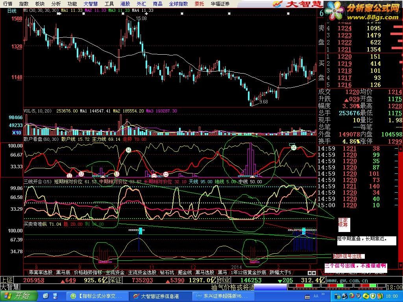The height and width of the screenshot is (302, 403).
Task: Switch to the 主流资金 tab
Action: click(115, 272)
